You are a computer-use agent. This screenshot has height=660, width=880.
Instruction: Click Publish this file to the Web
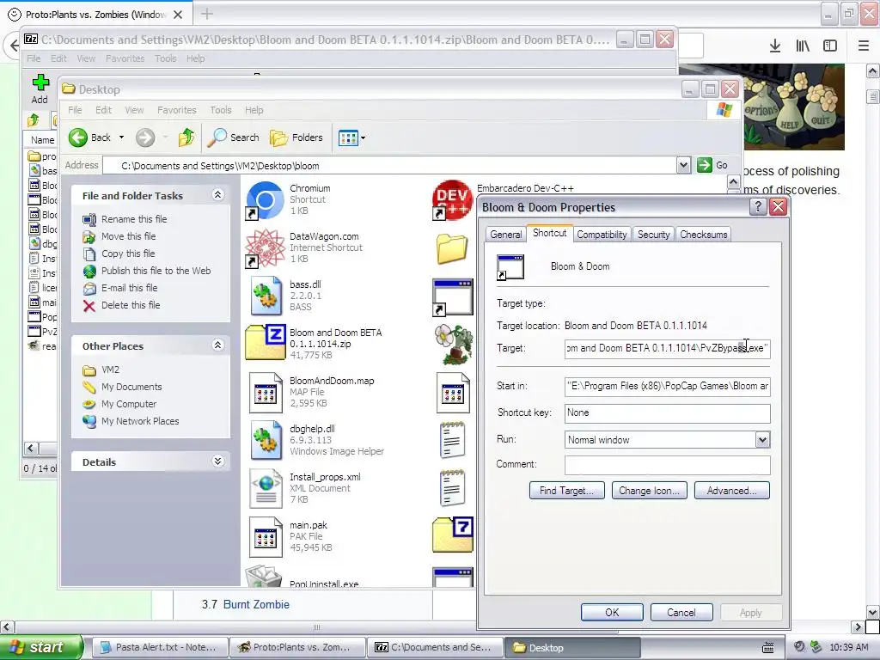pyautogui.click(x=156, y=271)
